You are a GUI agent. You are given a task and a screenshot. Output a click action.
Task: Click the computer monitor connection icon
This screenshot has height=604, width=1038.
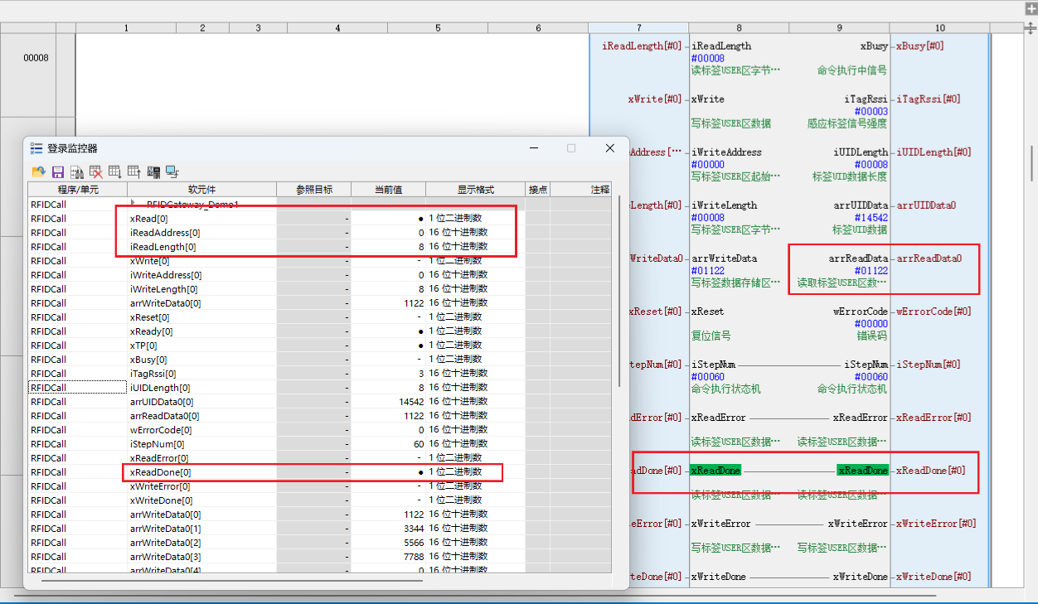[x=172, y=172]
